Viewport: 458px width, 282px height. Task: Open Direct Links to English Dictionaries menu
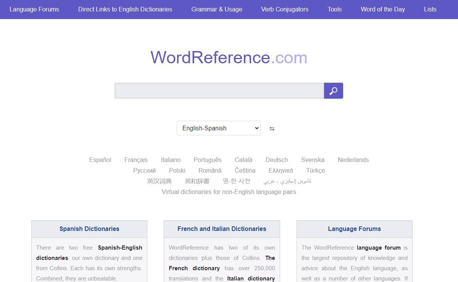(x=125, y=9)
